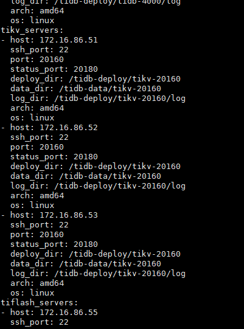
Task: Click first tikv deploy_dir path line
Action: pos(96,79)
